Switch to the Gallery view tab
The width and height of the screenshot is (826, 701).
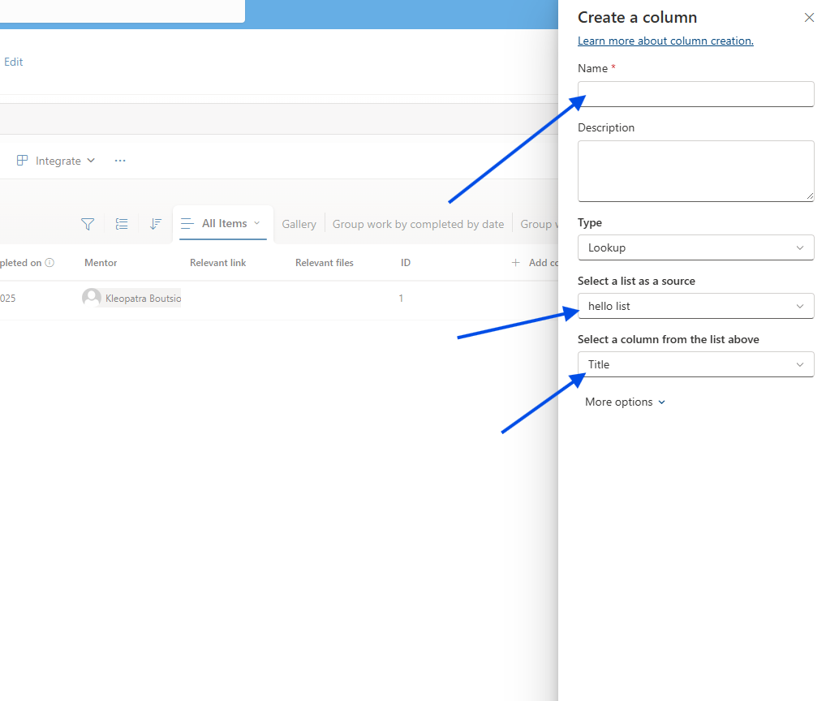click(x=299, y=224)
